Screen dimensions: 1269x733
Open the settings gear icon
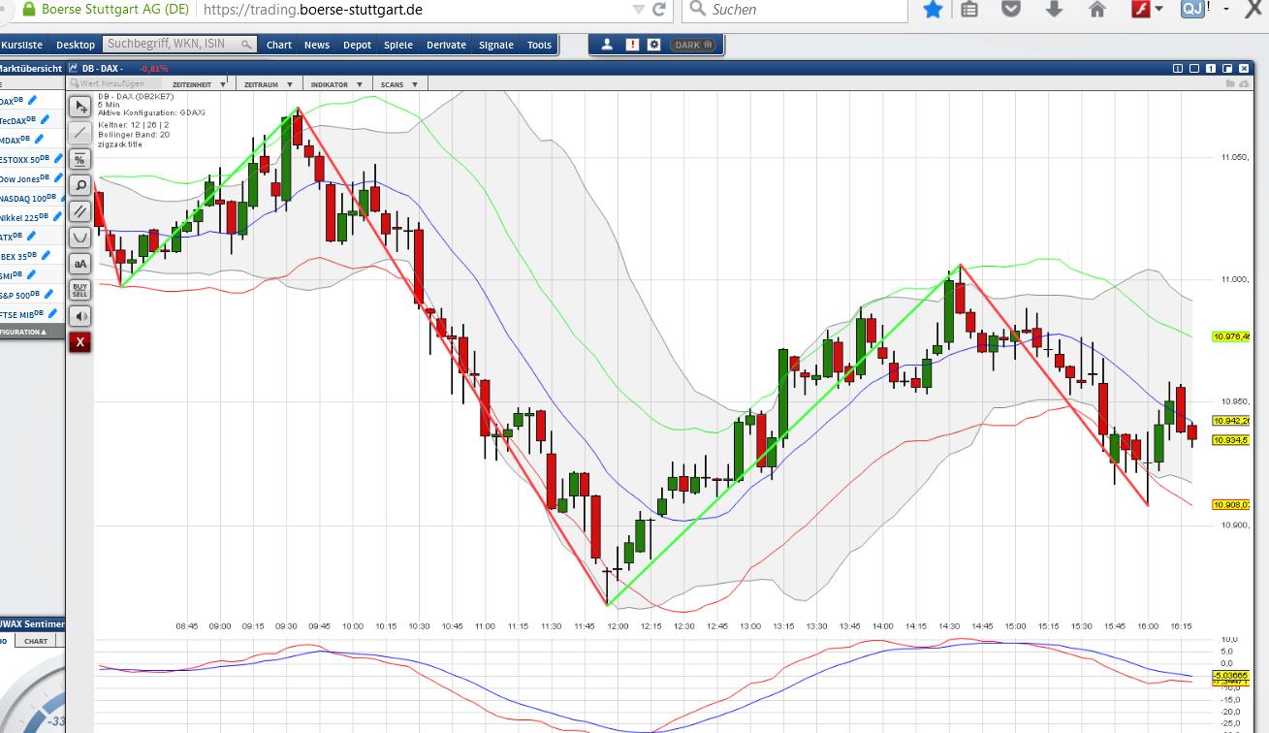click(653, 45)
